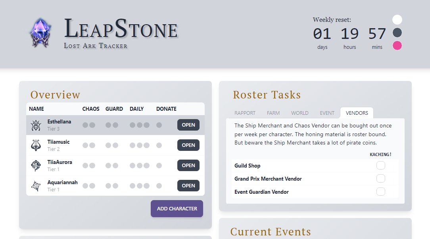Click the Lost Ark Tracker subtitle
430x239 pixels.
click(96, 46)
